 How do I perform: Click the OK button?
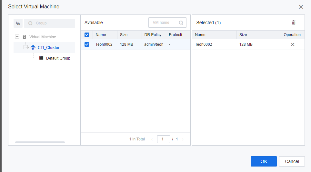[x=264, y=161]
